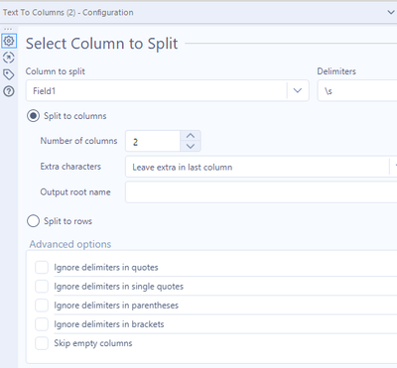397x368 pixels.
Task: Click the Output root name label
Action: 75,192
